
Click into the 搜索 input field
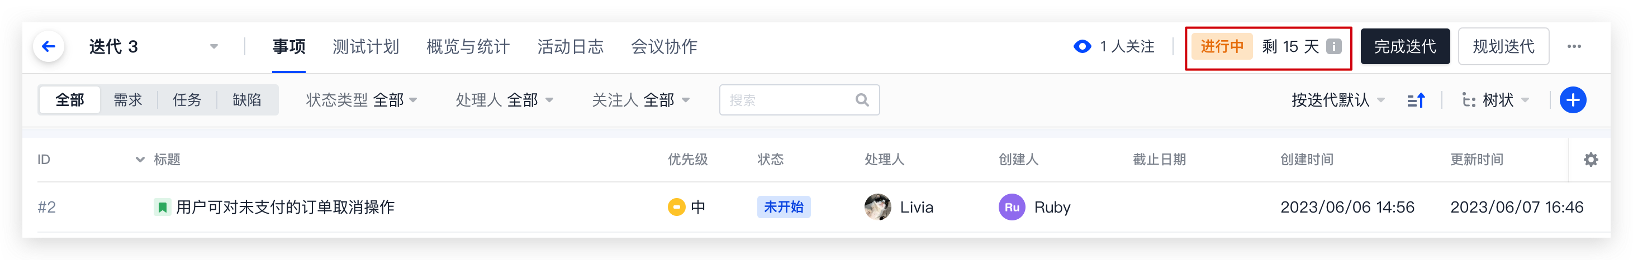coord(799,100)
